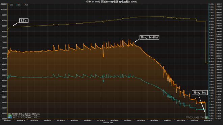Click the 00:20:00.0 tick on time axis

(x=74, y=121)
